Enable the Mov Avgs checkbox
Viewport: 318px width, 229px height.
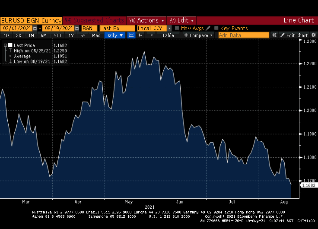click(x=177, y=28)
